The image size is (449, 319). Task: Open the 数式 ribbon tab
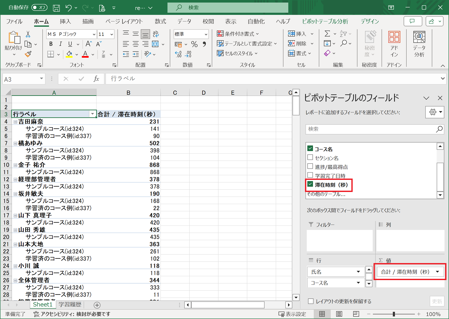(160, 21)
